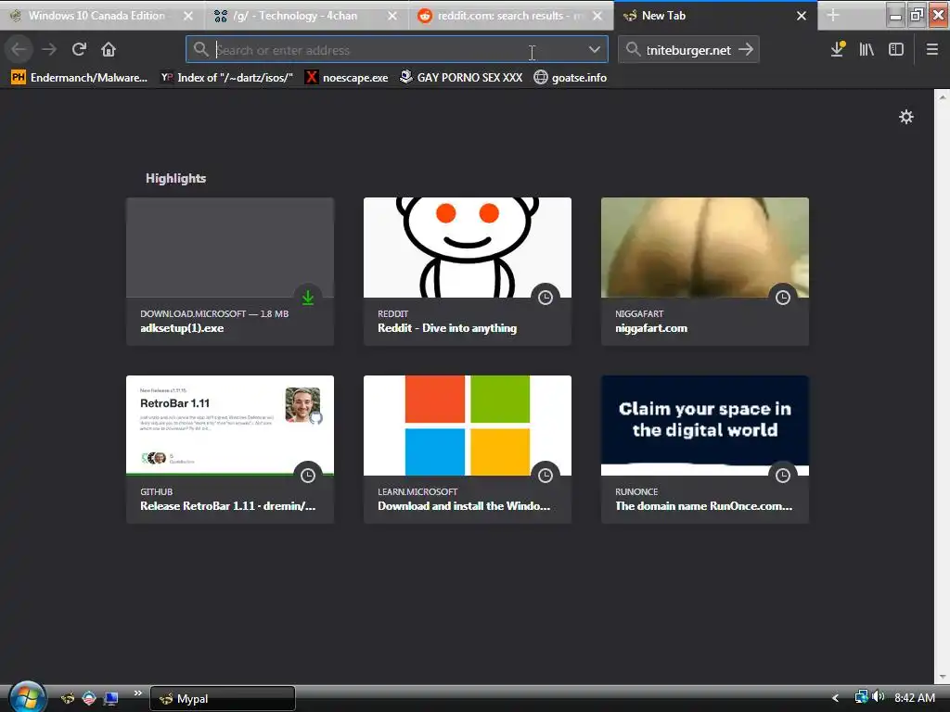The image size is (950, 712).
Task: Click the green download icon on adksetup card
Action: tap(308, 298)
